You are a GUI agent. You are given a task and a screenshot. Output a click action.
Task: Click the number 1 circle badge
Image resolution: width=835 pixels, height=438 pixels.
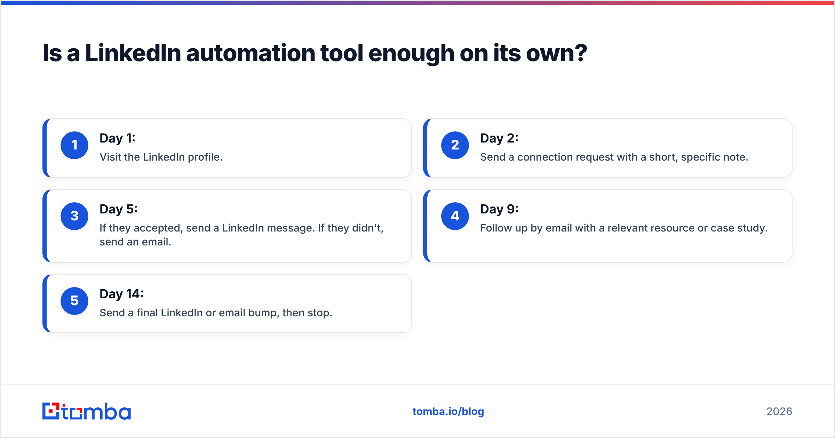[x=74, y=145]
